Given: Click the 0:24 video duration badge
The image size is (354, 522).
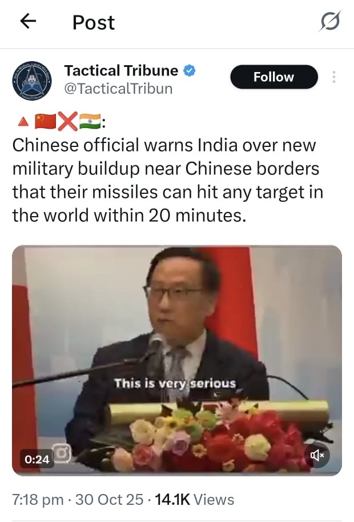Looking at the screenshot, I should [x=37, y=460].
